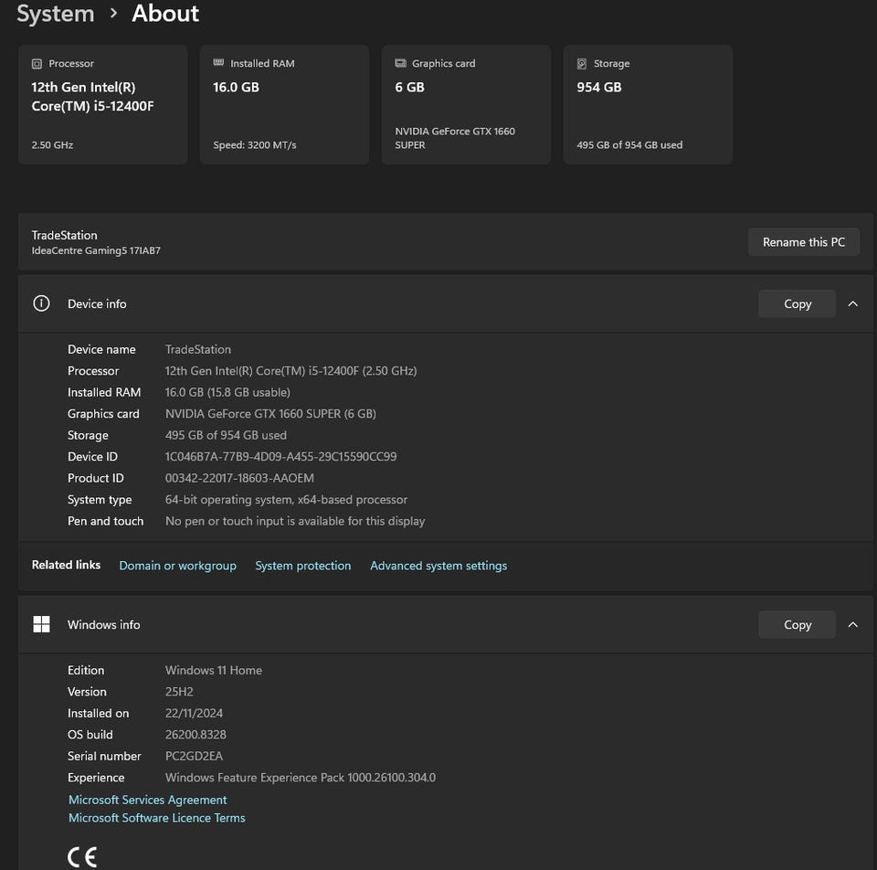
Task: Collapse the Windows info section
Action: [852, 624]
